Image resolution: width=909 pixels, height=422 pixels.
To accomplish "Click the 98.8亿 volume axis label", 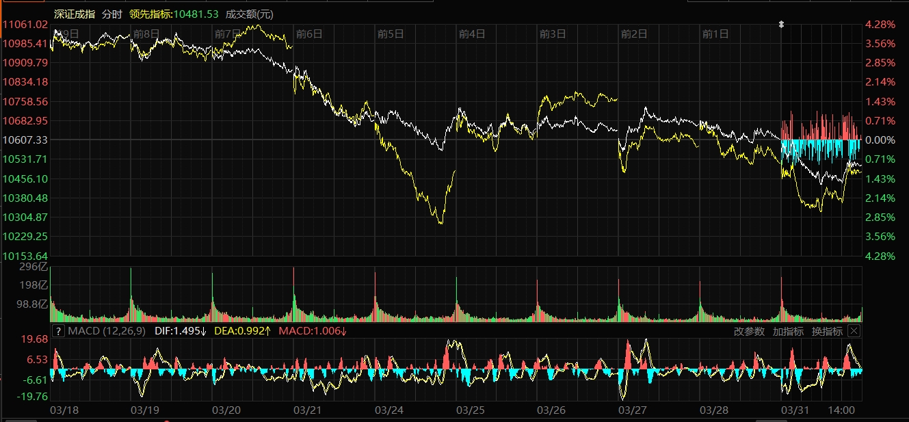I will tap(33, 304).
